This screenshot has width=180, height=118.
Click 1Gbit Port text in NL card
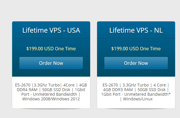coord(111,94)
